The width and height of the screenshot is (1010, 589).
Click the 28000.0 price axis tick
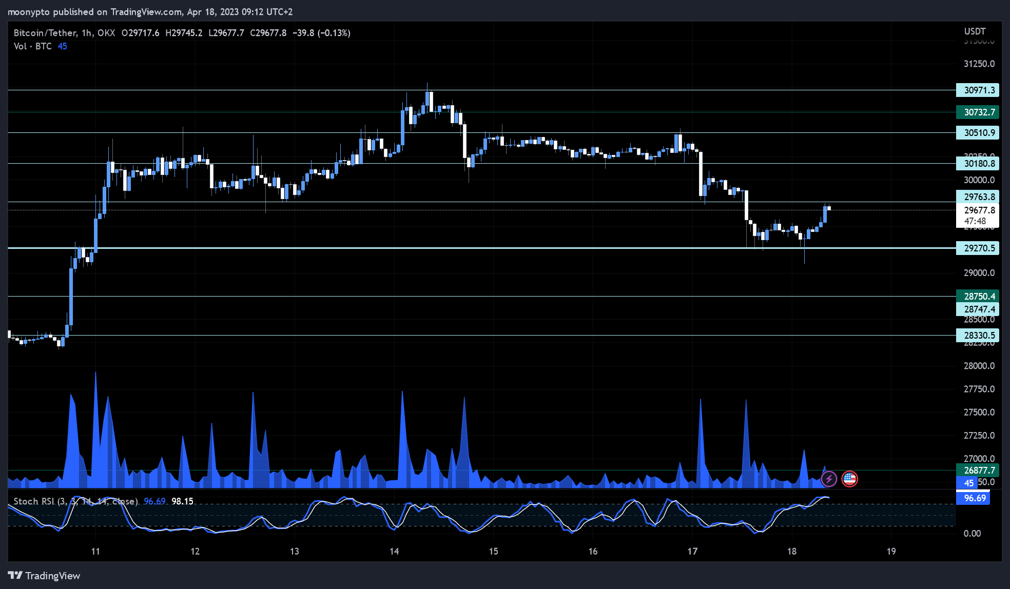point(979,366)
